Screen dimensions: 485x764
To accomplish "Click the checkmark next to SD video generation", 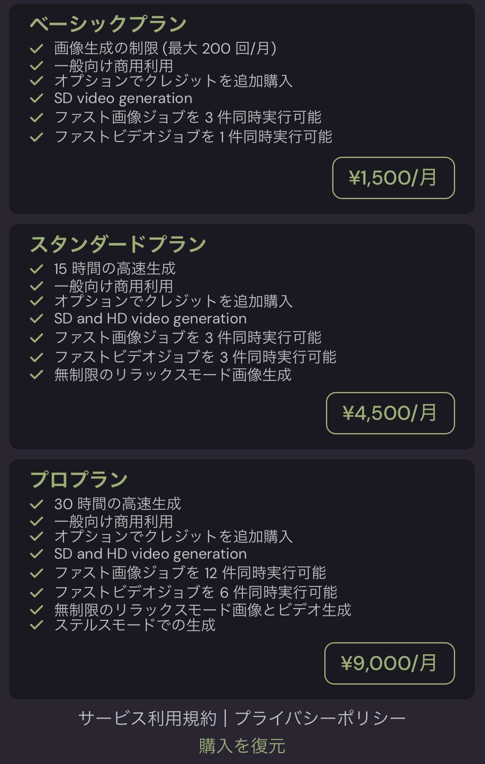I will pyautogui.click(x=37, y=99).
